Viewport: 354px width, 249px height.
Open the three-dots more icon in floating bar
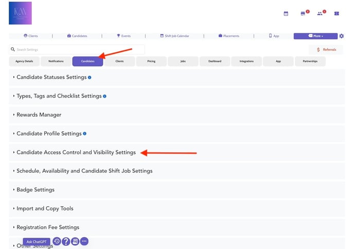(84, 241)
